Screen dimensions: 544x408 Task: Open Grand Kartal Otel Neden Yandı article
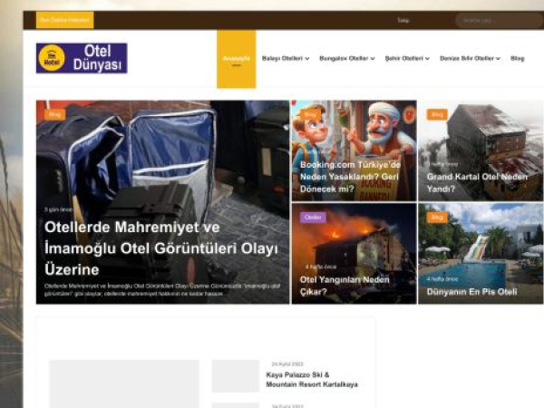tap(477, 183)
